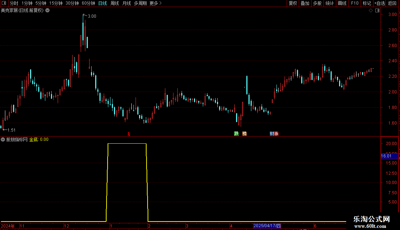Open the 复权 adjustment menu
The image size is (400, 230).
[x=293, y=3]
